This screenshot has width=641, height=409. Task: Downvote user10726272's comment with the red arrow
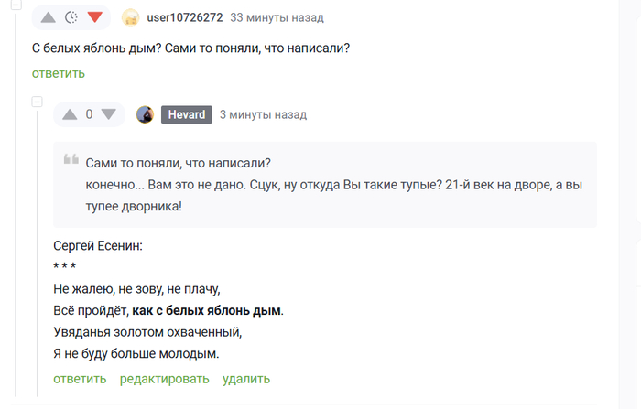click(x=95, y=17)
